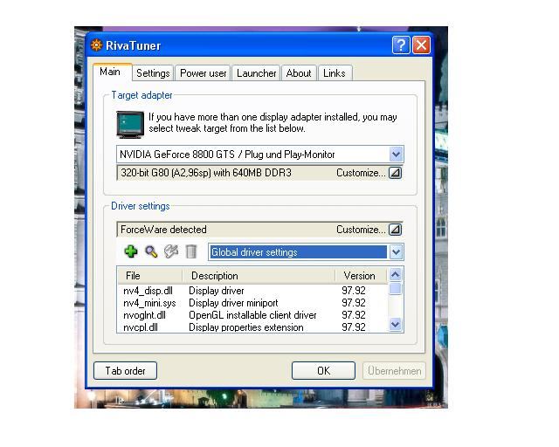Click 'OpenGL installable client driver' description
The width and height of the screenshot is (559, 447).
pos(252,315)
